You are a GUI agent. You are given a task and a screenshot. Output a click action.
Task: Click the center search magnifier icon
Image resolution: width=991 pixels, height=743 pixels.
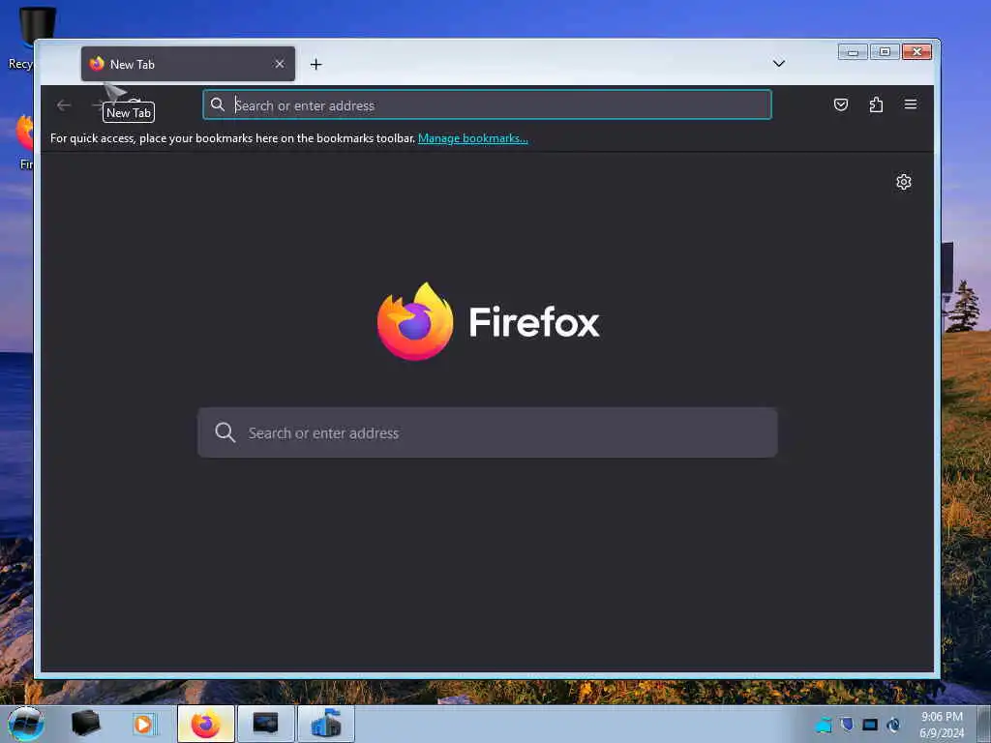coord(225,432)
